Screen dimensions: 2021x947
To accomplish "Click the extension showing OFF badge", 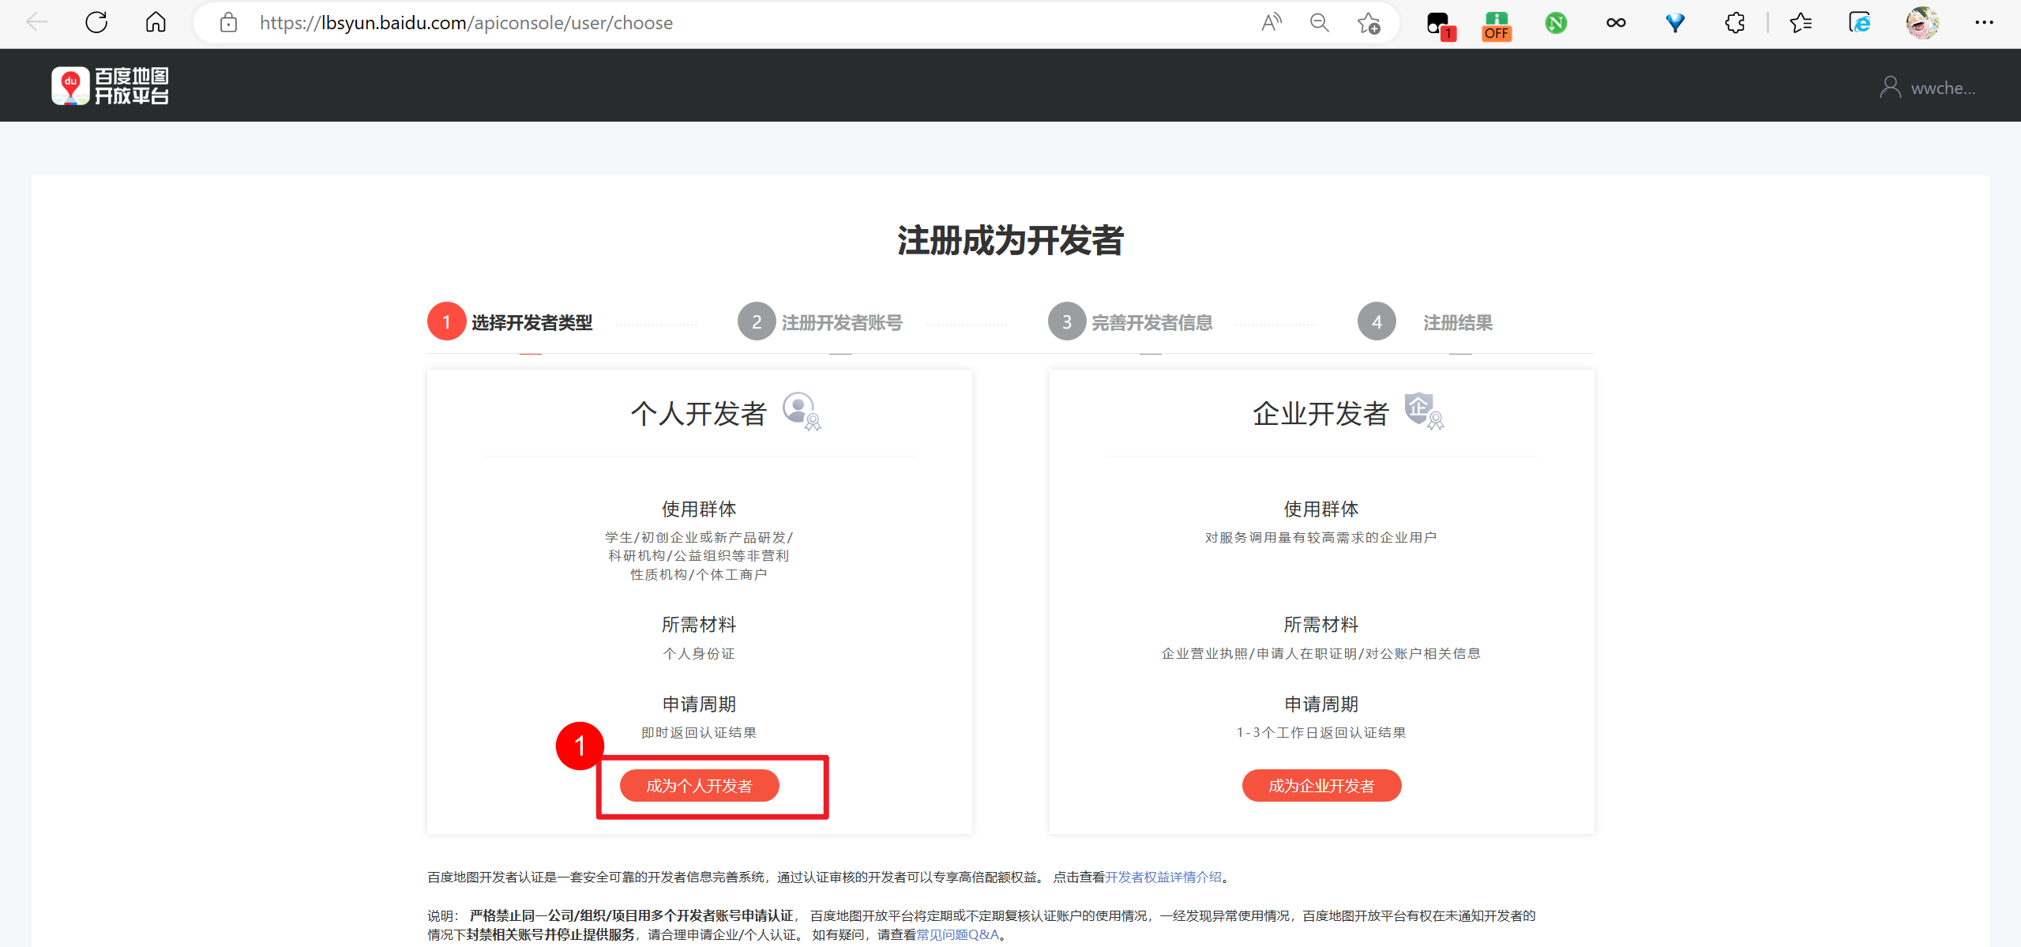I will [x=1495, y=23].
